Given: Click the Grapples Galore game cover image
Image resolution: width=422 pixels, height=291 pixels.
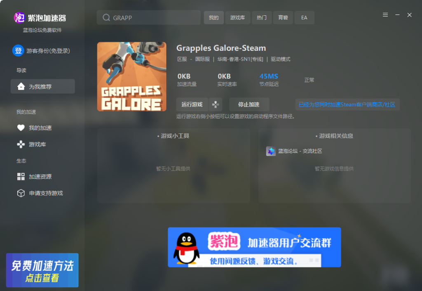Looking at the screenshot, I should pyautogui.click(x=131, y=76).
